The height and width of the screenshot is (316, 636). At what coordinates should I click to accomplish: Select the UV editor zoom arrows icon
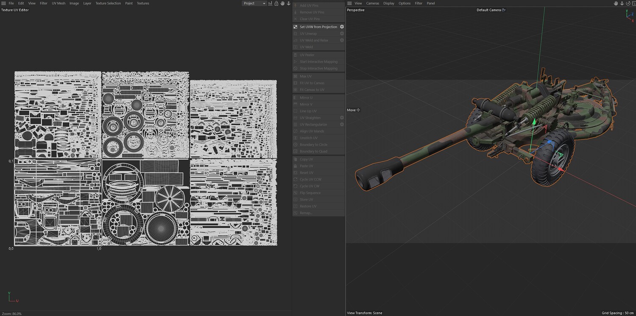coord(288,3)
